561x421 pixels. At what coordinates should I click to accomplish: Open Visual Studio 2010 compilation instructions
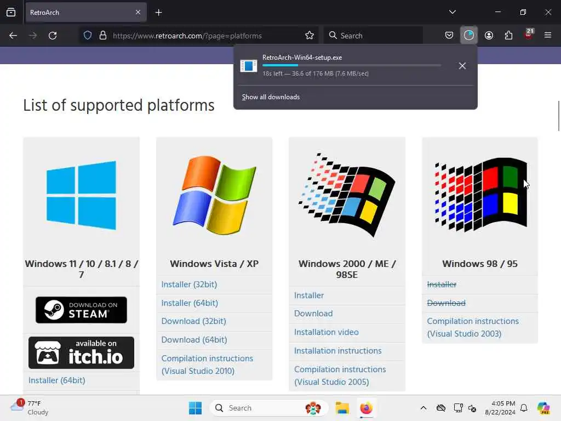(x=207, y=365)
